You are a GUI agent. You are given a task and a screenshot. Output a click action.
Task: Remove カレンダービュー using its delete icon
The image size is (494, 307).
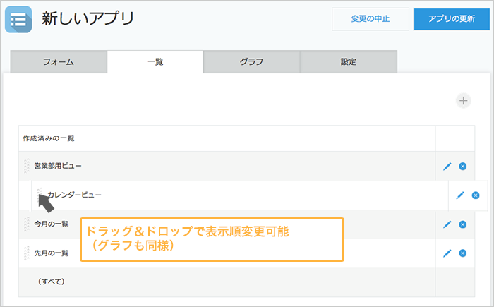[x=476, y=195]
